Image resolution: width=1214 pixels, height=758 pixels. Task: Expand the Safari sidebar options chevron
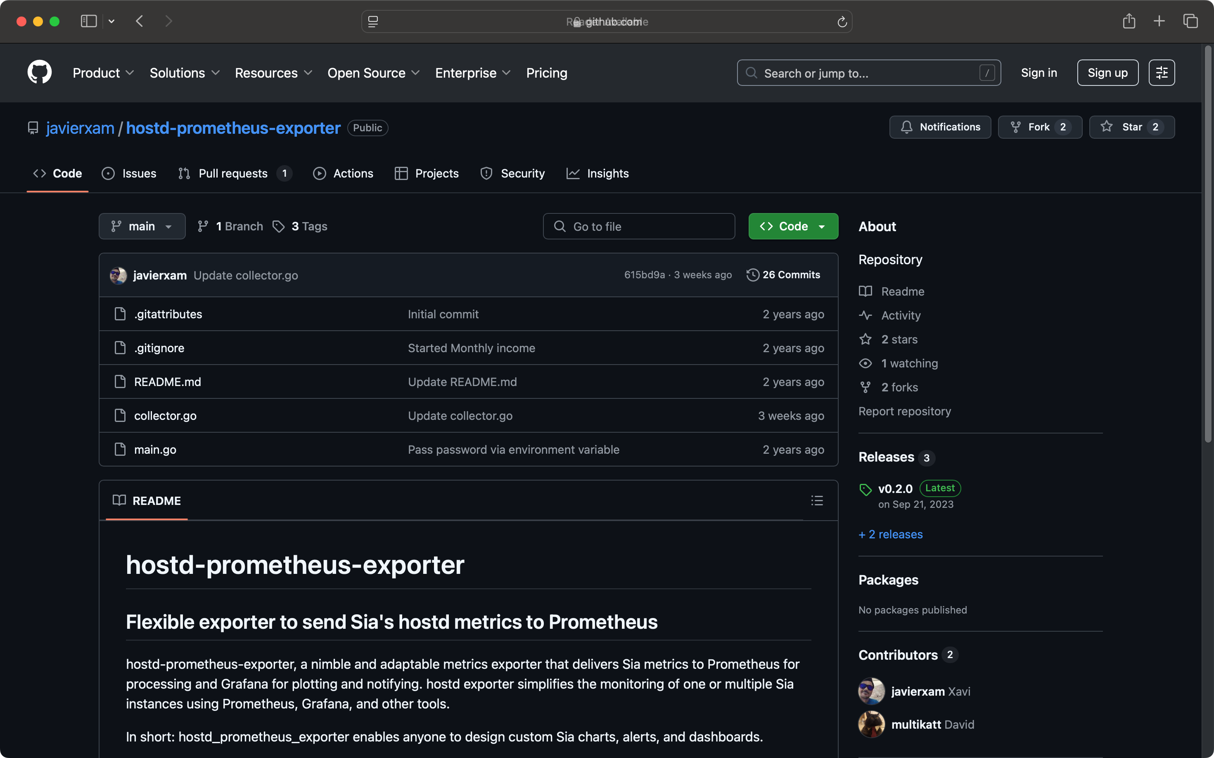111,21
